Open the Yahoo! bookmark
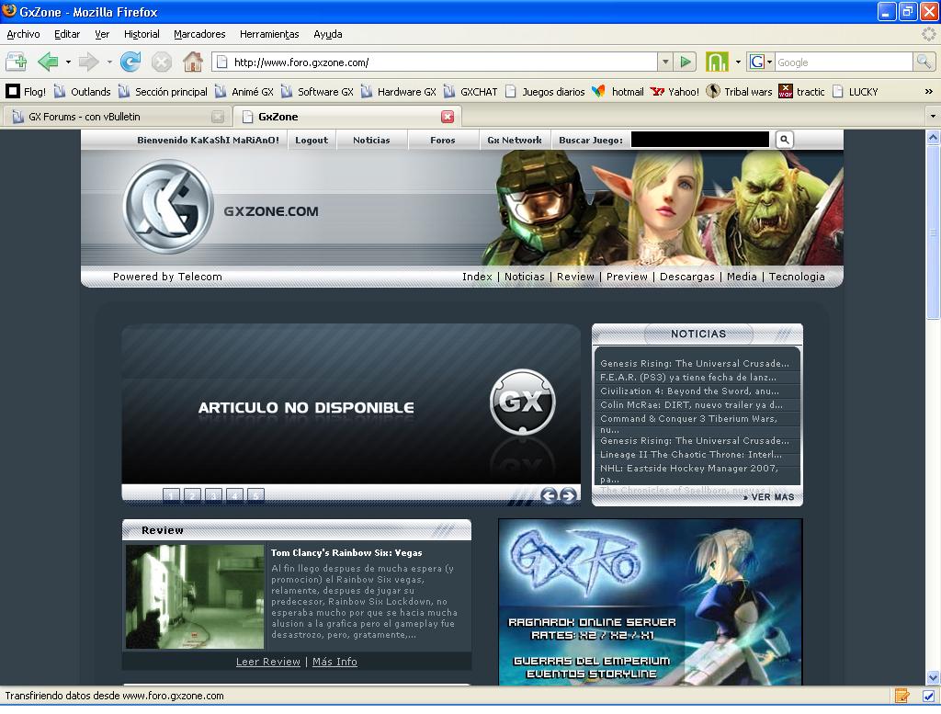This screenshot has height=714, width=941. click(x=675, y=92)
